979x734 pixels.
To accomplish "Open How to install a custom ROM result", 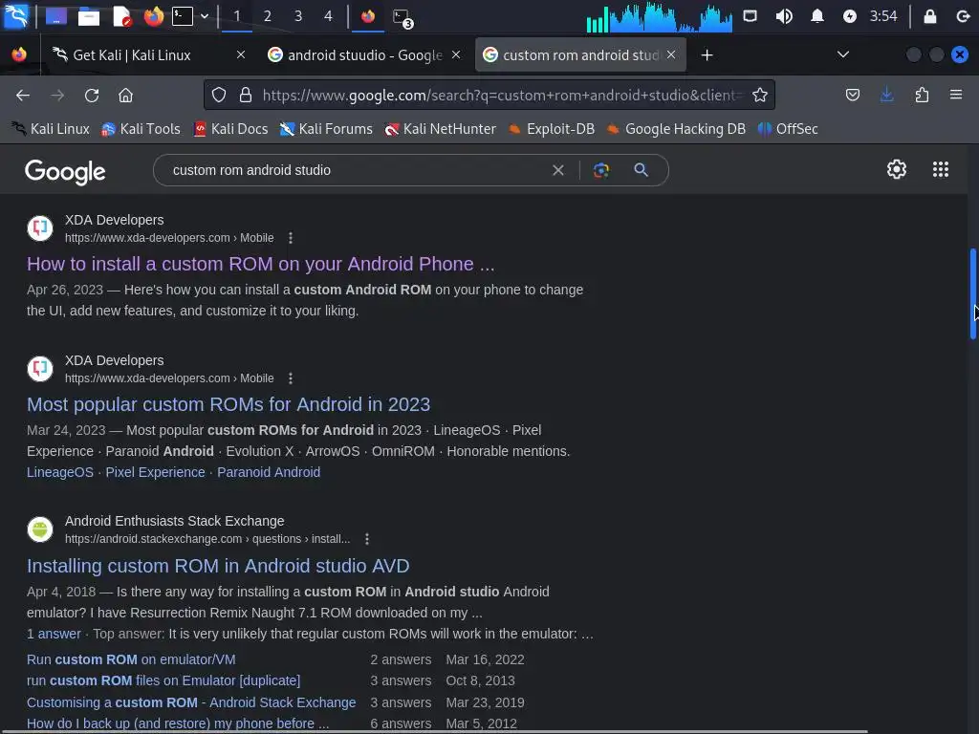I will pyautogui.click(x=260, y=264).
